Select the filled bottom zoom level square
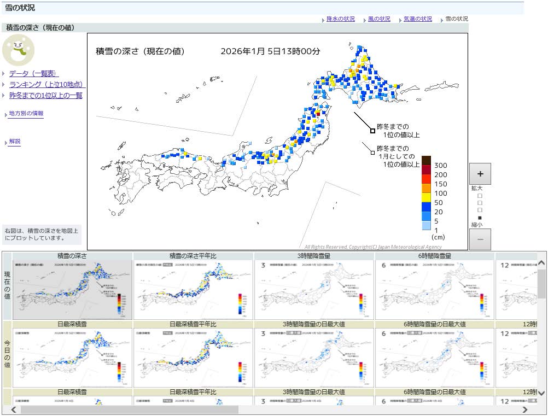The height and width of the screenshot is (416, 548). (479, 217)
